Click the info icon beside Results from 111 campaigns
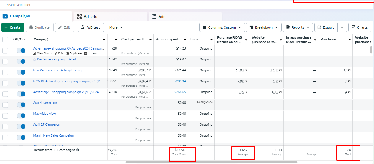Screen dimensions: 374x164 click(x=78, y=150)
